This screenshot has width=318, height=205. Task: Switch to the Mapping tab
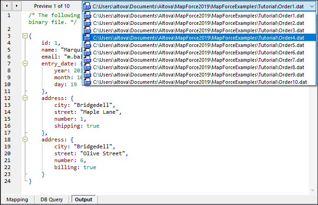tap(17, 199)
